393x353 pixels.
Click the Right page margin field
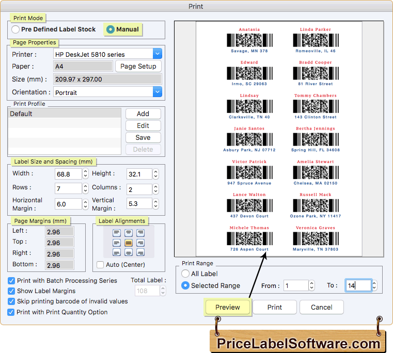click(x=59, y=253)
